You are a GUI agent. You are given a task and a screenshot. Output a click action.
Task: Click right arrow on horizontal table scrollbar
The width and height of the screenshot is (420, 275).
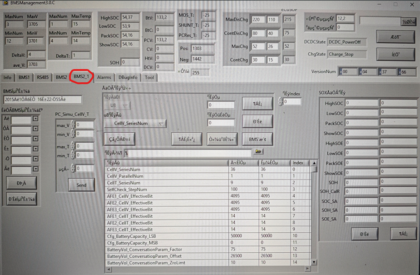pyautogui.click(x=307, y=269)
